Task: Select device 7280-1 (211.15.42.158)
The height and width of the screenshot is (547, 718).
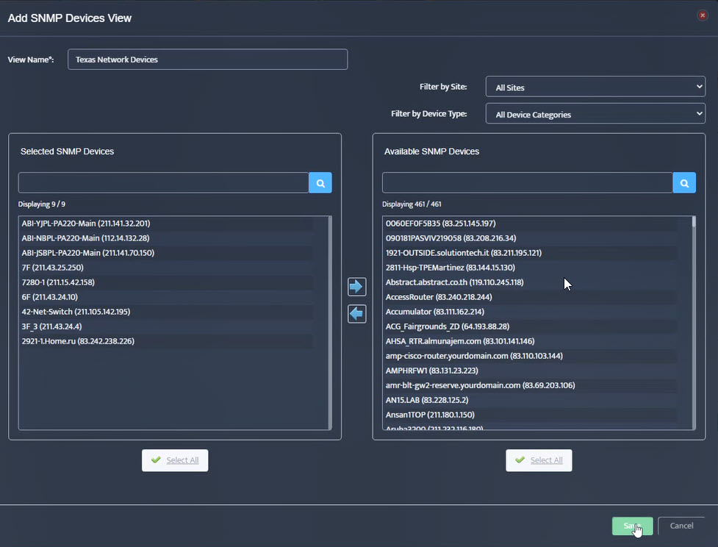Action: 167,282
